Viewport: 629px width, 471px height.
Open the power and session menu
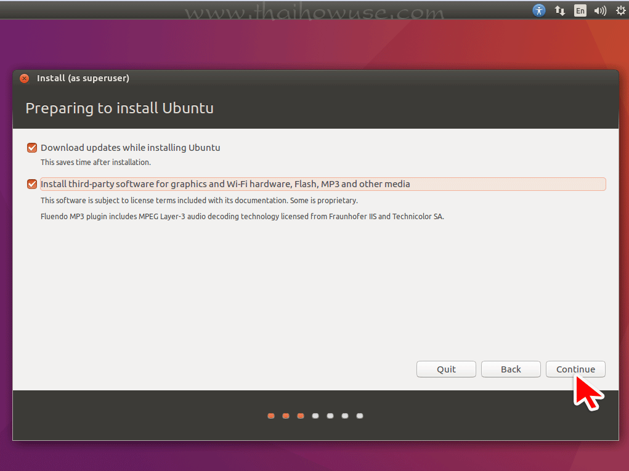(x=620, y=10)
